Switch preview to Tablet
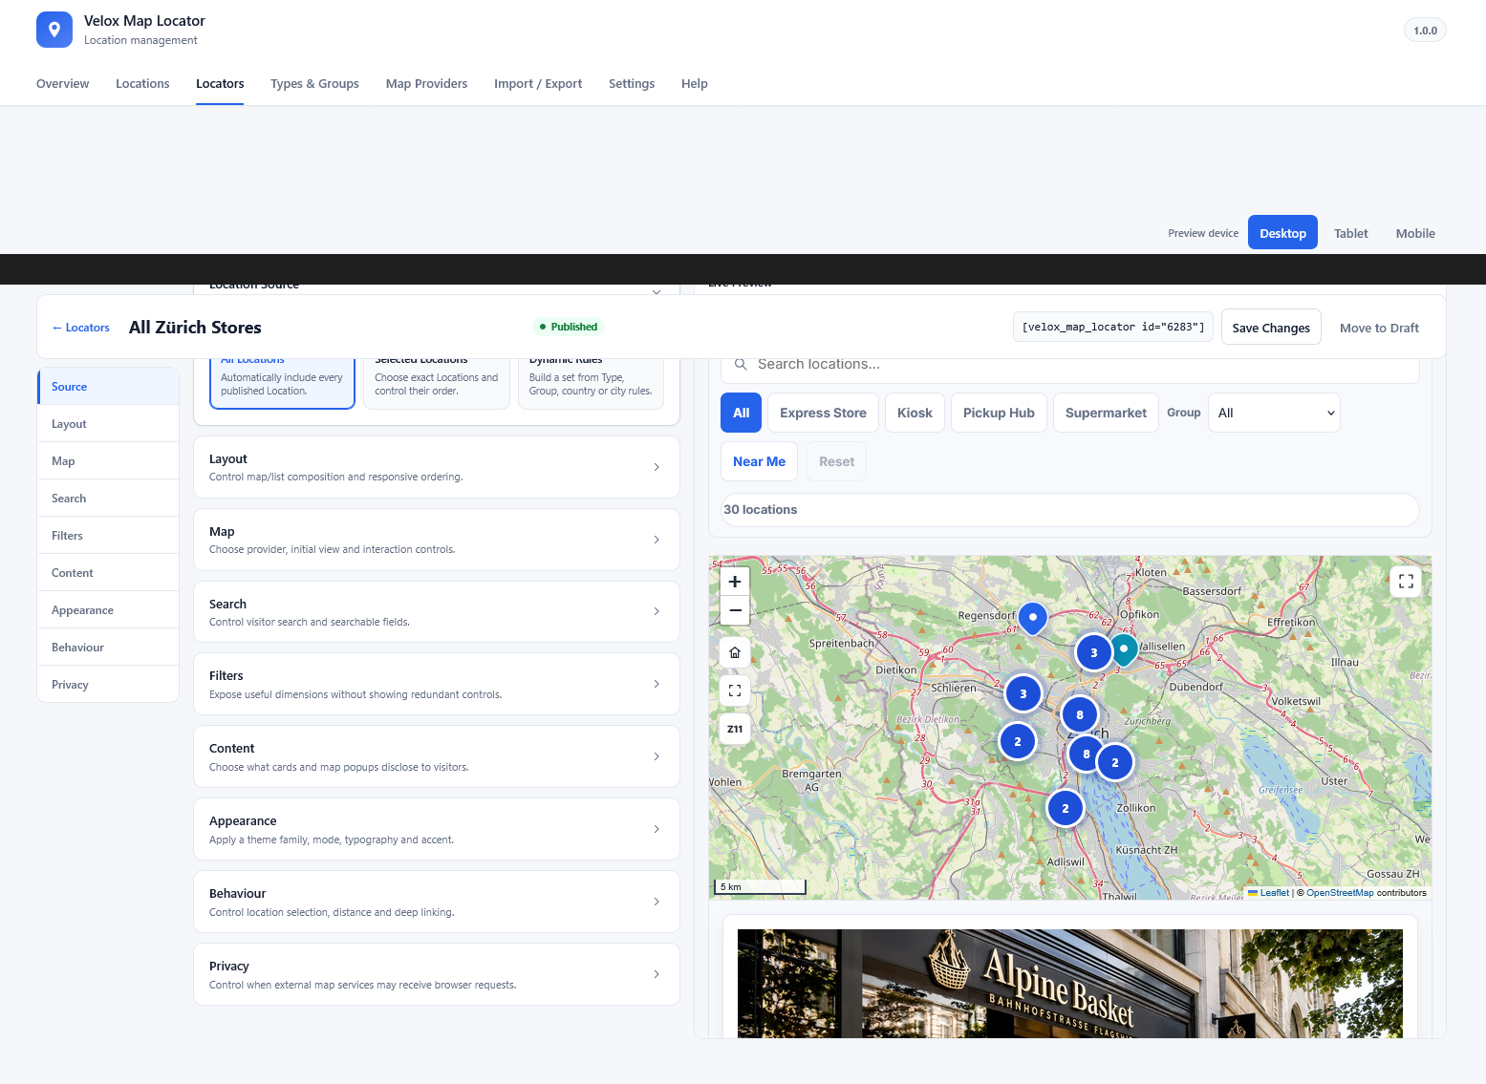The height and width of the screenshot is (1084, 1486). 1350,233
